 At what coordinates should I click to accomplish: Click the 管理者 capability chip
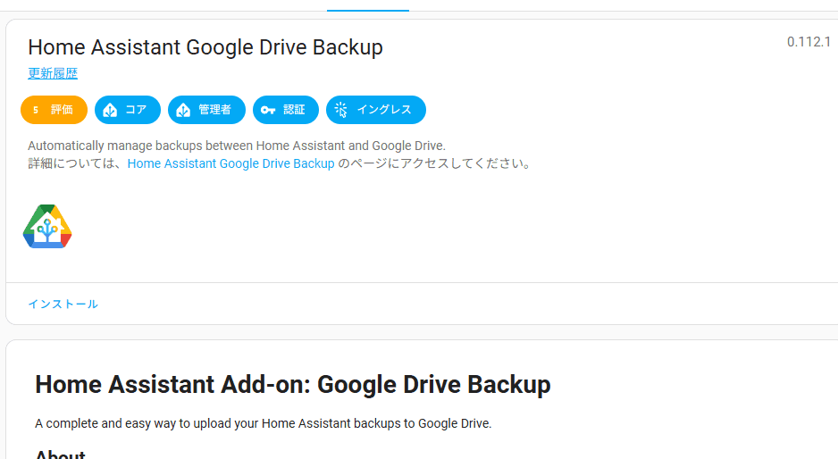207,110
